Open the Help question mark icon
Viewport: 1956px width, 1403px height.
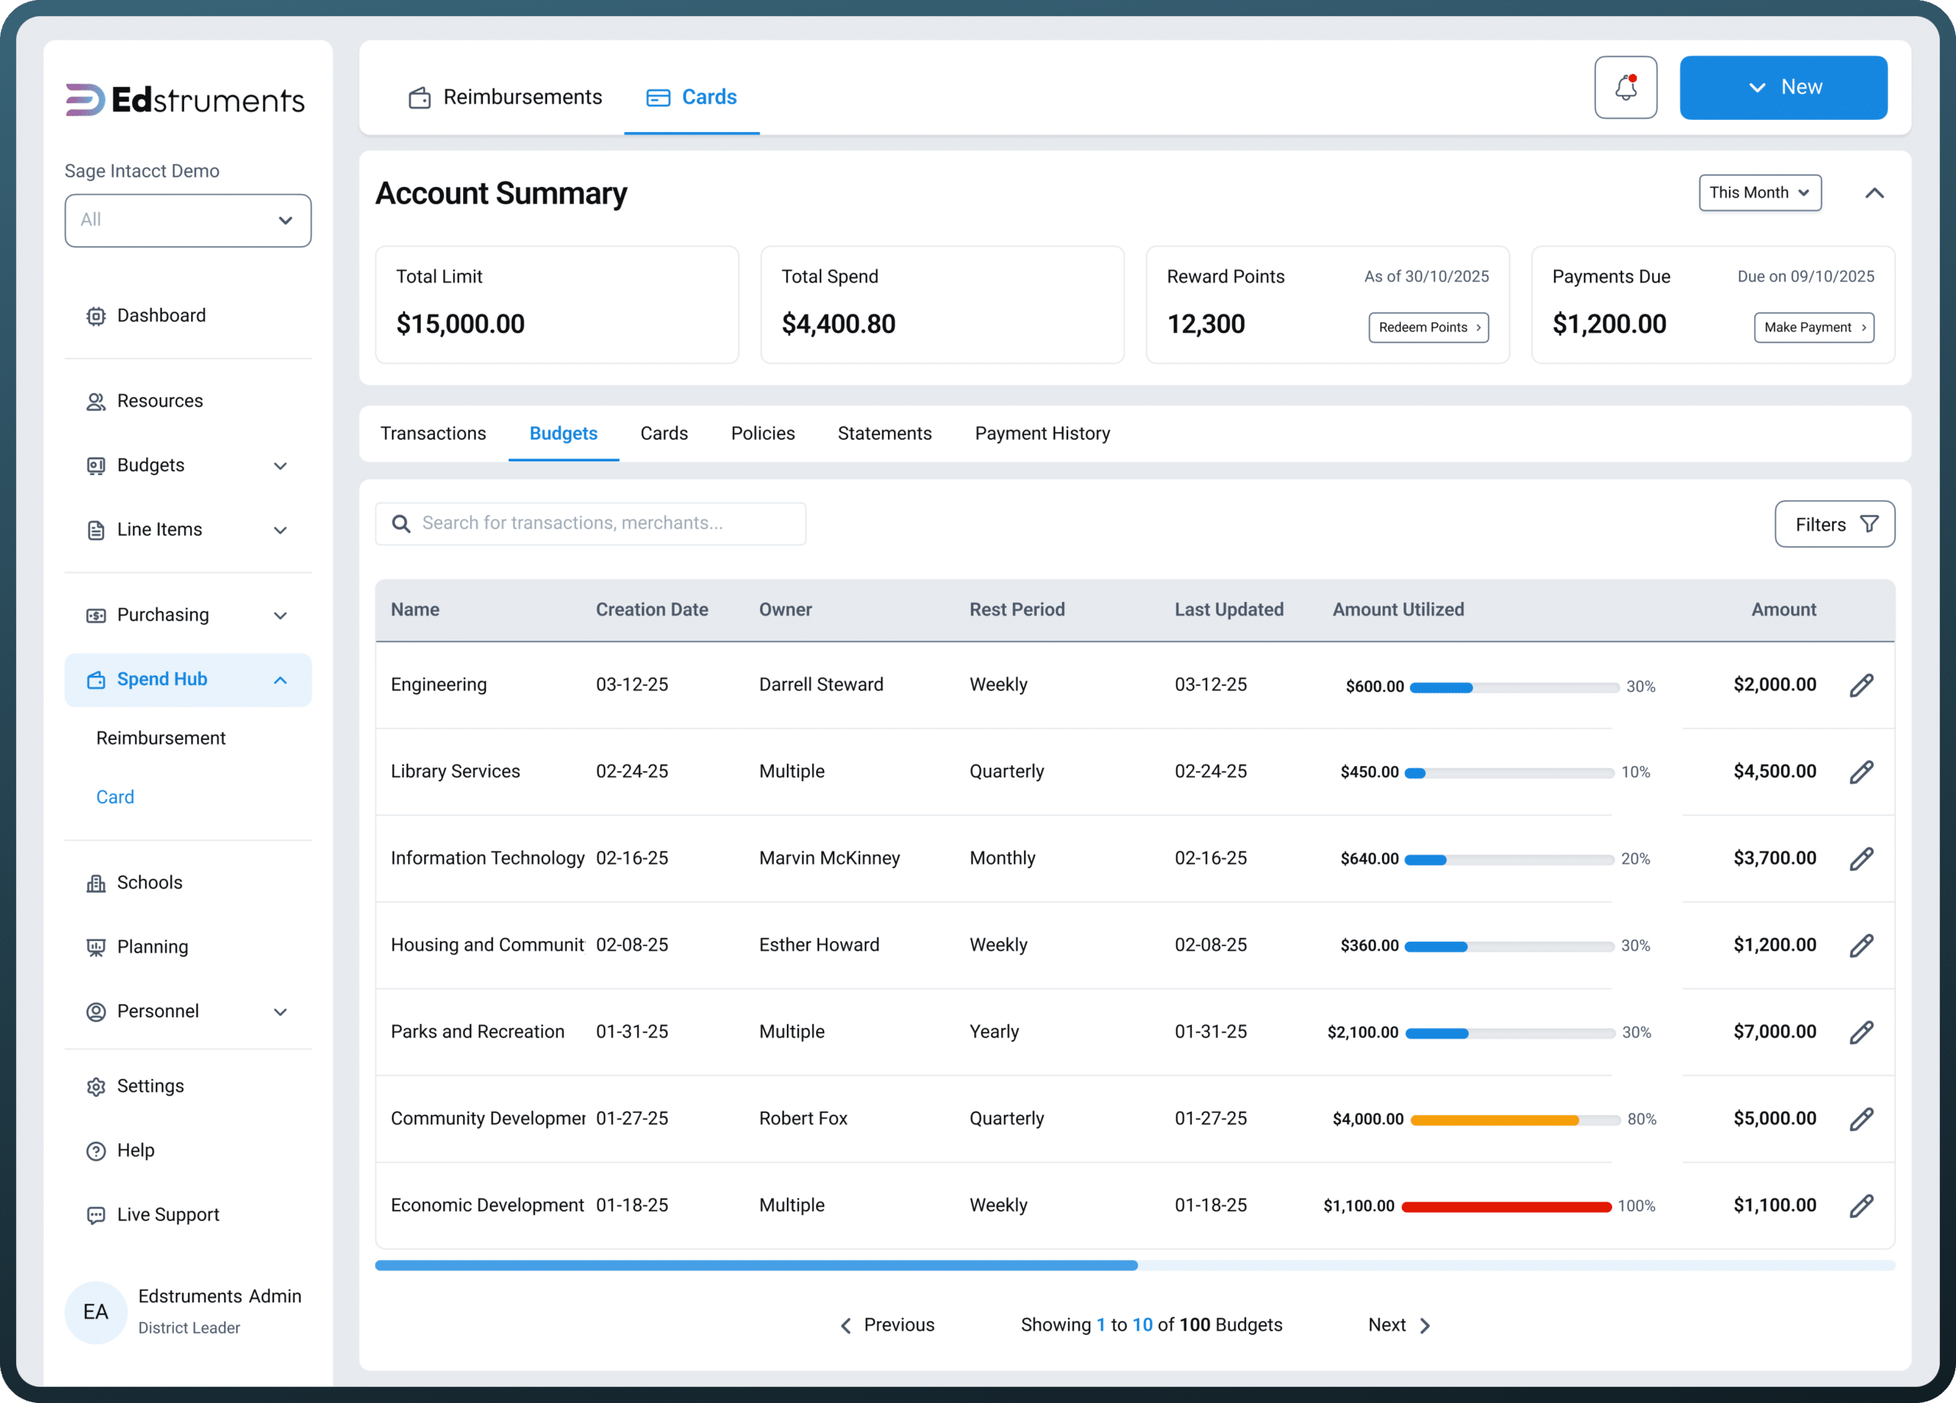96,1150
